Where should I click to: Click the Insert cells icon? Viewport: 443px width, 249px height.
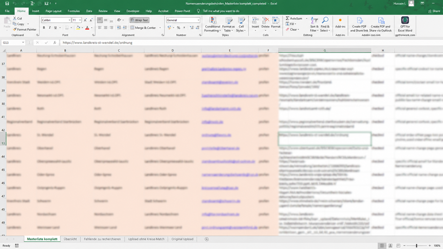pos(255,21)
